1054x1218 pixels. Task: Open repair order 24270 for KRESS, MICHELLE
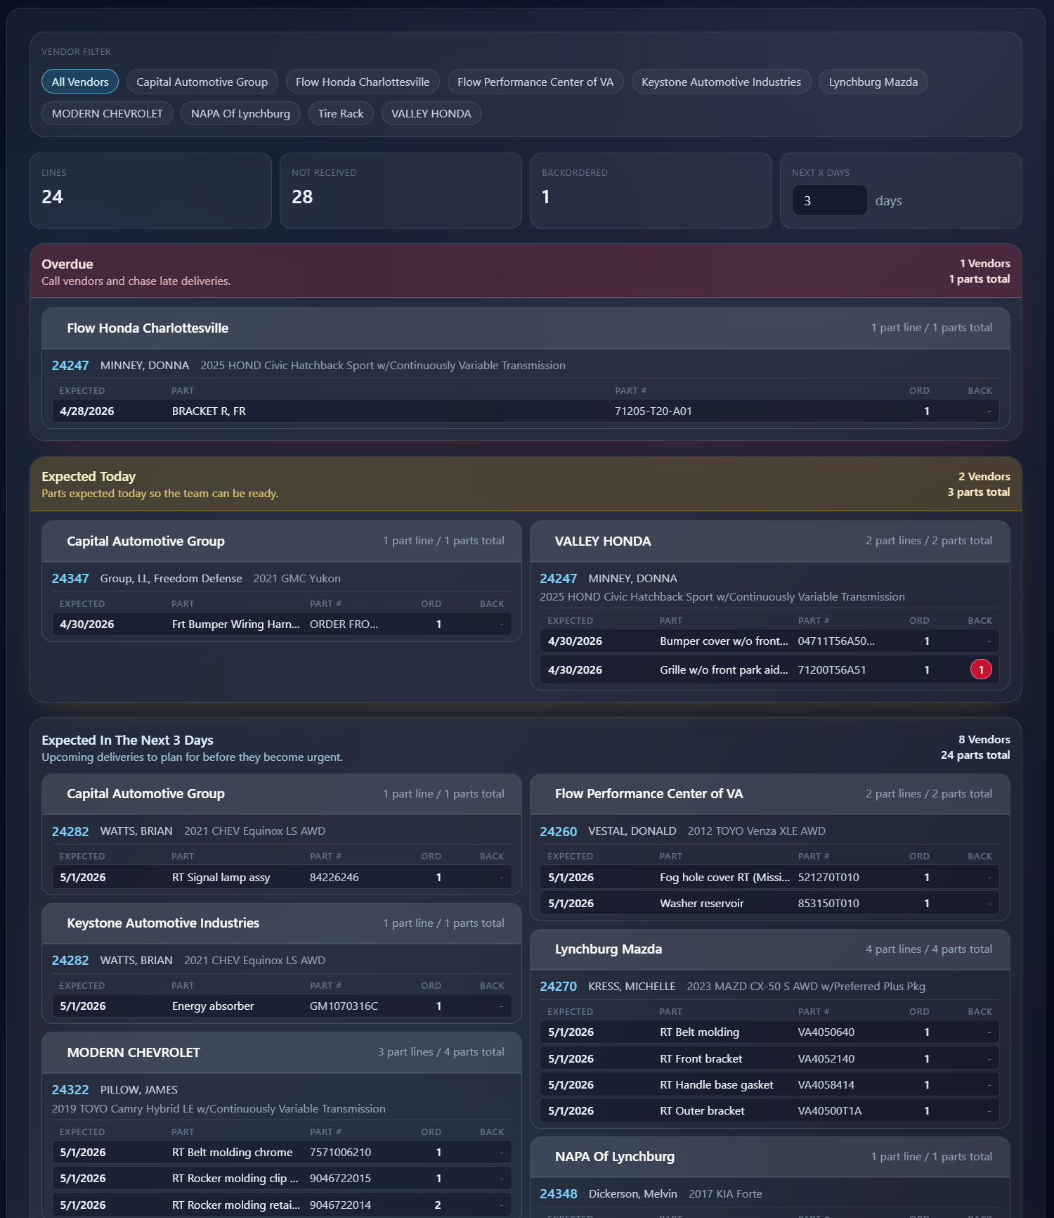tap(559, 987)
